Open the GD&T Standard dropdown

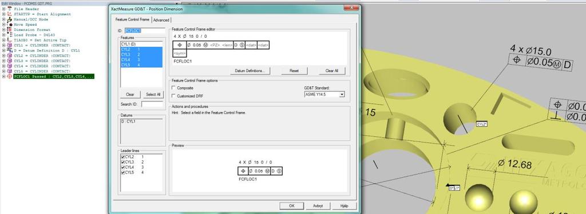click(324, 94)
